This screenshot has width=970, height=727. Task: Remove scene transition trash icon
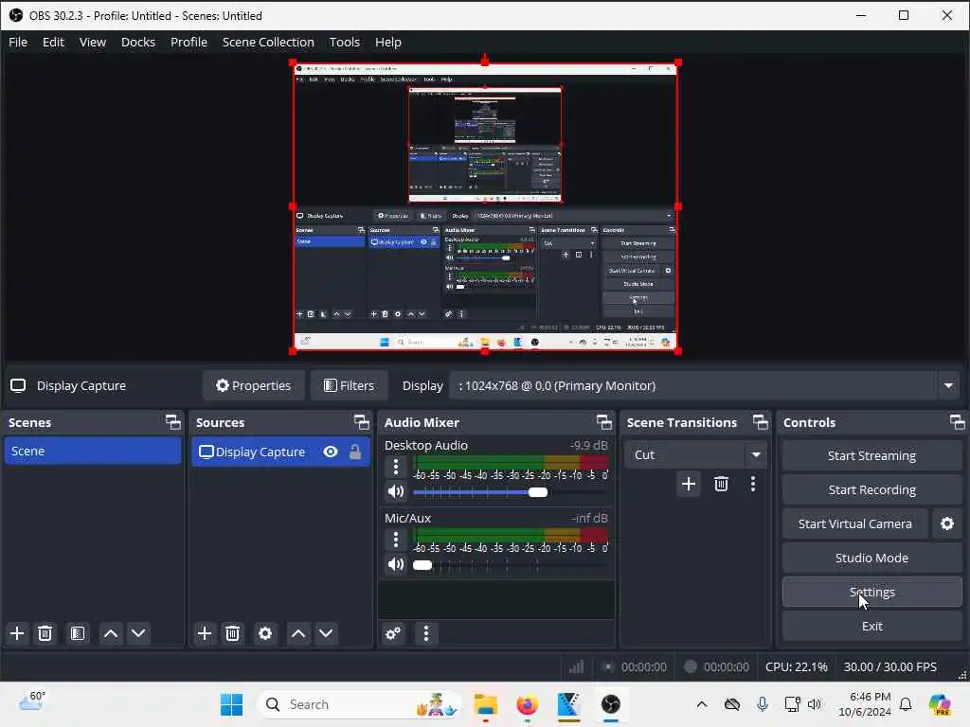pyautogui.click(x=721, y=484)
